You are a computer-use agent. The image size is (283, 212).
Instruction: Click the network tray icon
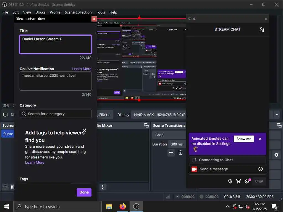point(241,206)
